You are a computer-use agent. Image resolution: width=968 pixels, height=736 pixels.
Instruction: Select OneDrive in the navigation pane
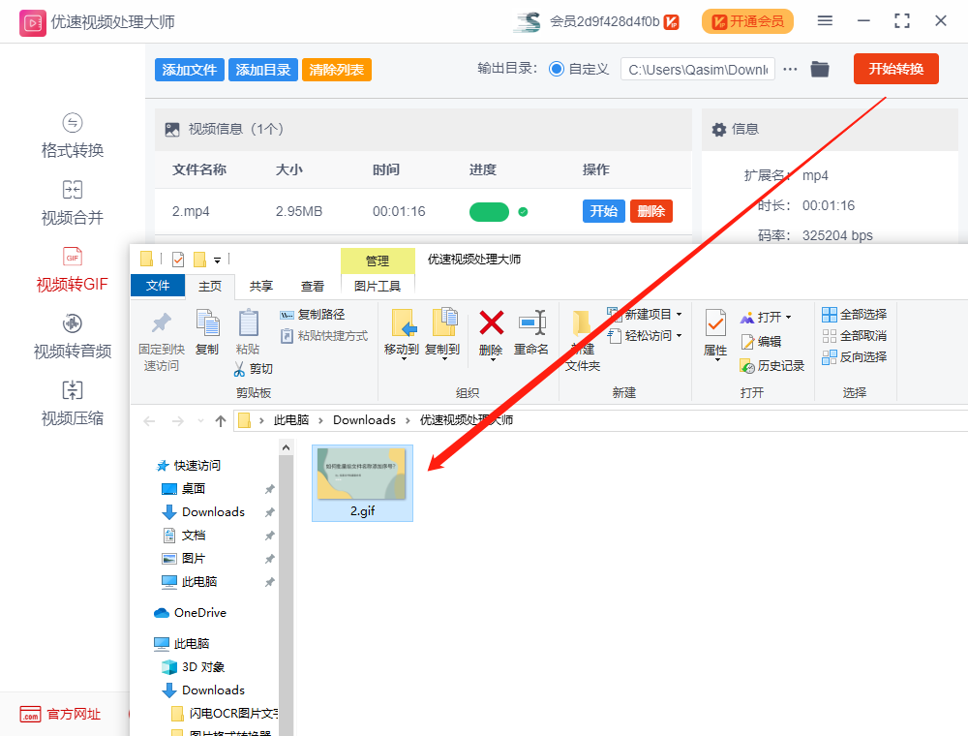pos(190,612)
